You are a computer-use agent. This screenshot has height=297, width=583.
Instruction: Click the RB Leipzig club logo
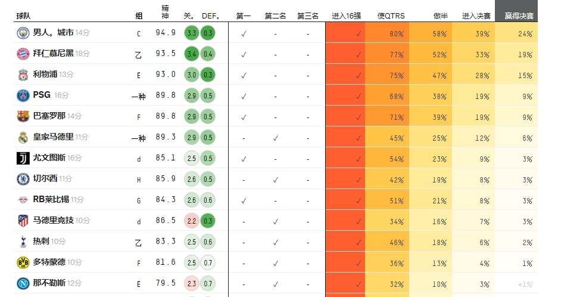(23, 200)
